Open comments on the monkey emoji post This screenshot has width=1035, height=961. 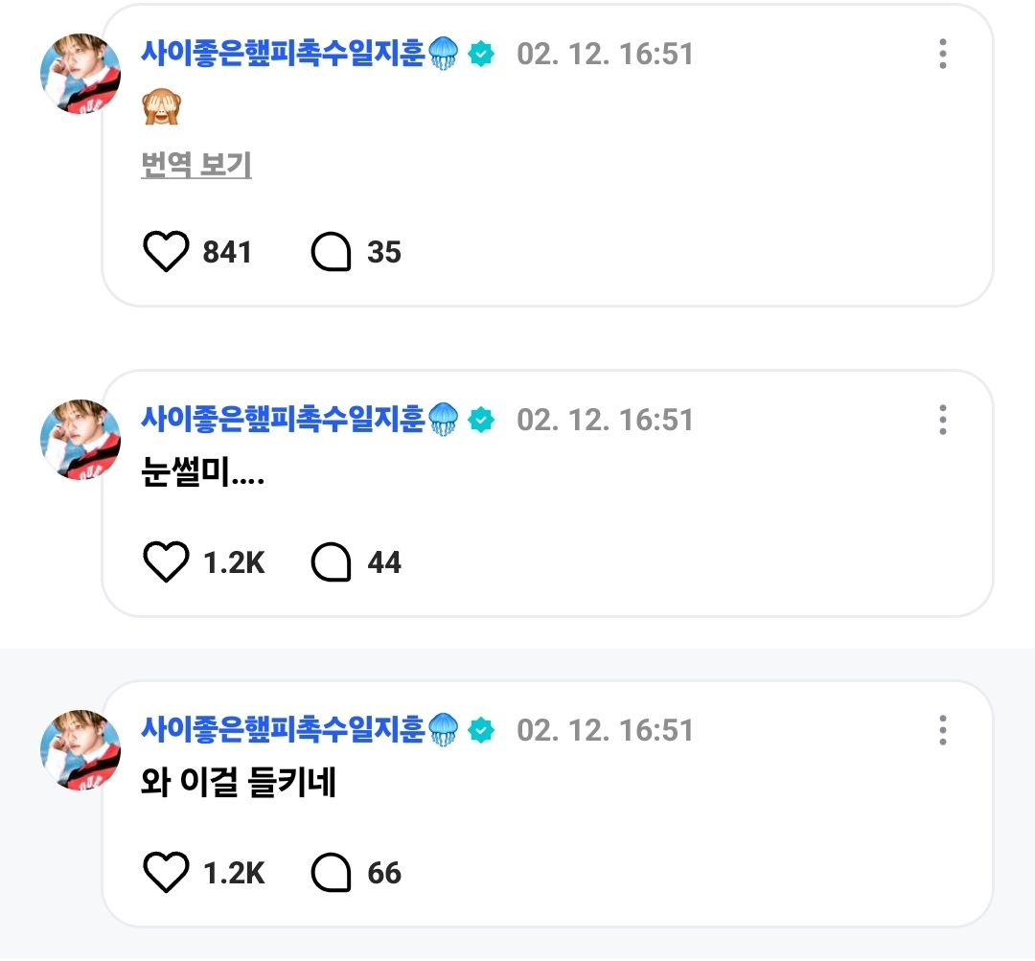pyautogui.click(x=331, y=252)
